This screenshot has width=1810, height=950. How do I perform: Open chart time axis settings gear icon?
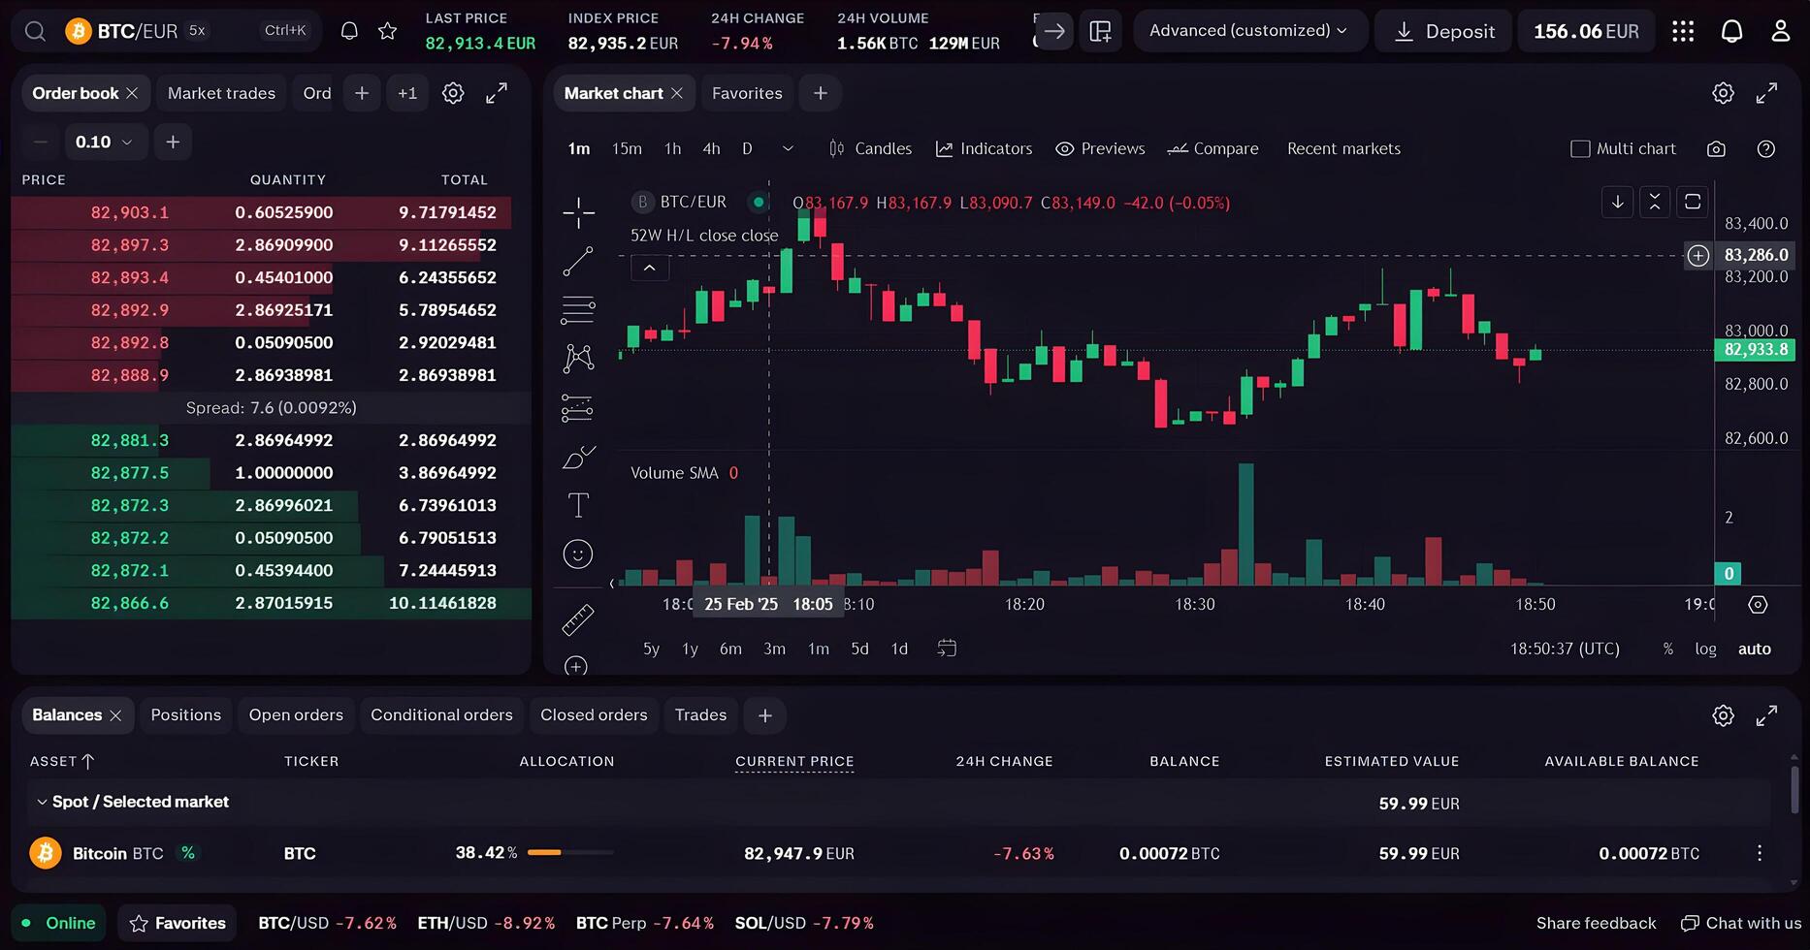(1758, 605)
